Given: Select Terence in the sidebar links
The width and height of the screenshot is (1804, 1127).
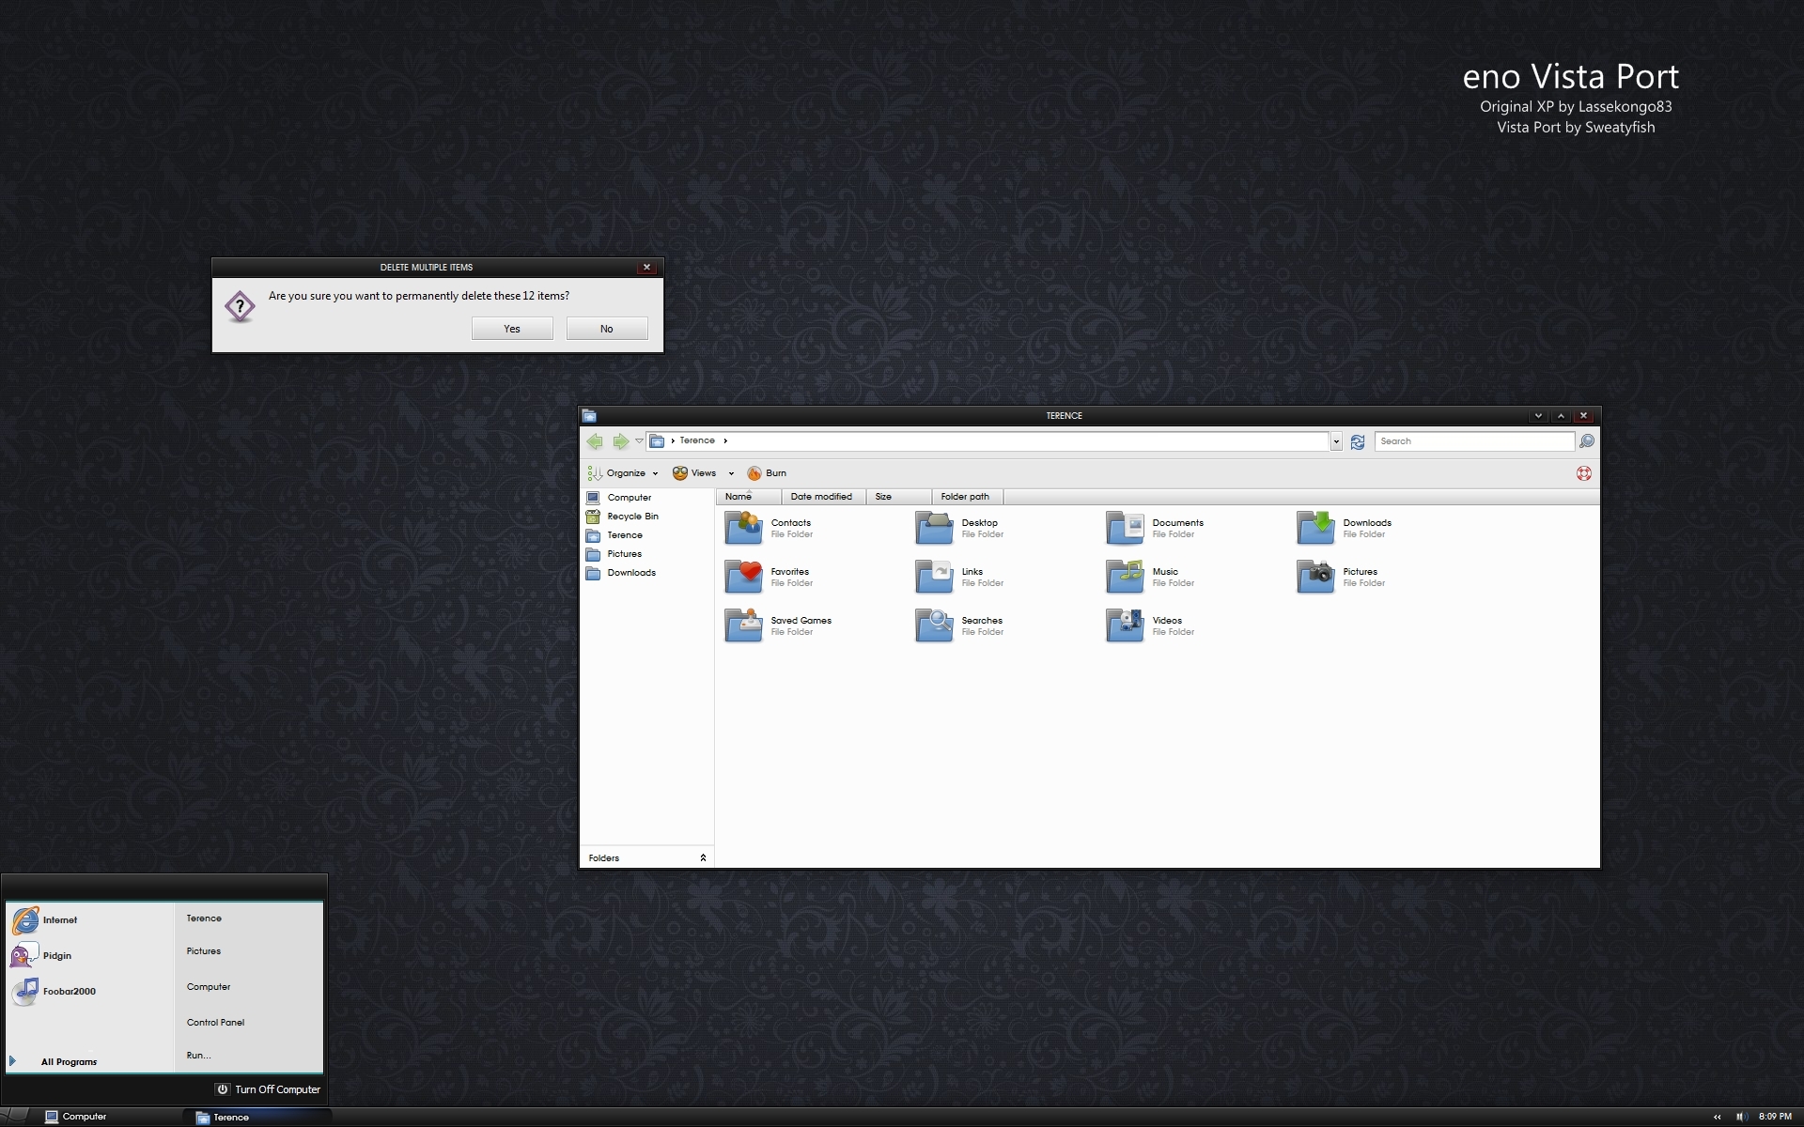Looking at the screenshot, I should (x=614, y=535).
